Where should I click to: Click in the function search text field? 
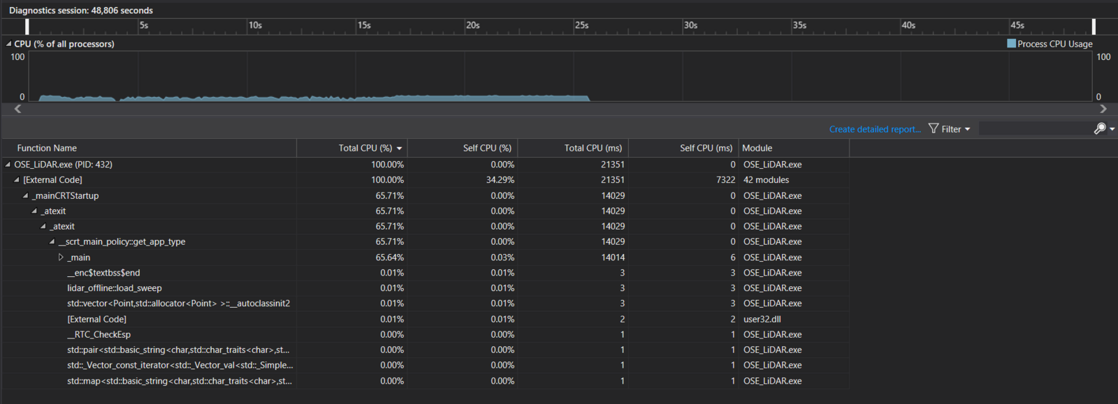1034,128
